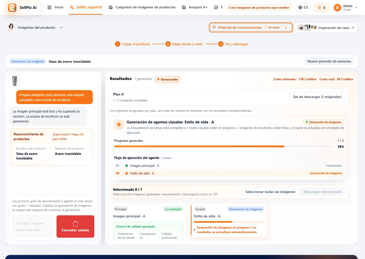Click step 1 circle Cargar el producto
This screenshot has height=259, width=365.
tap(118, 44)
